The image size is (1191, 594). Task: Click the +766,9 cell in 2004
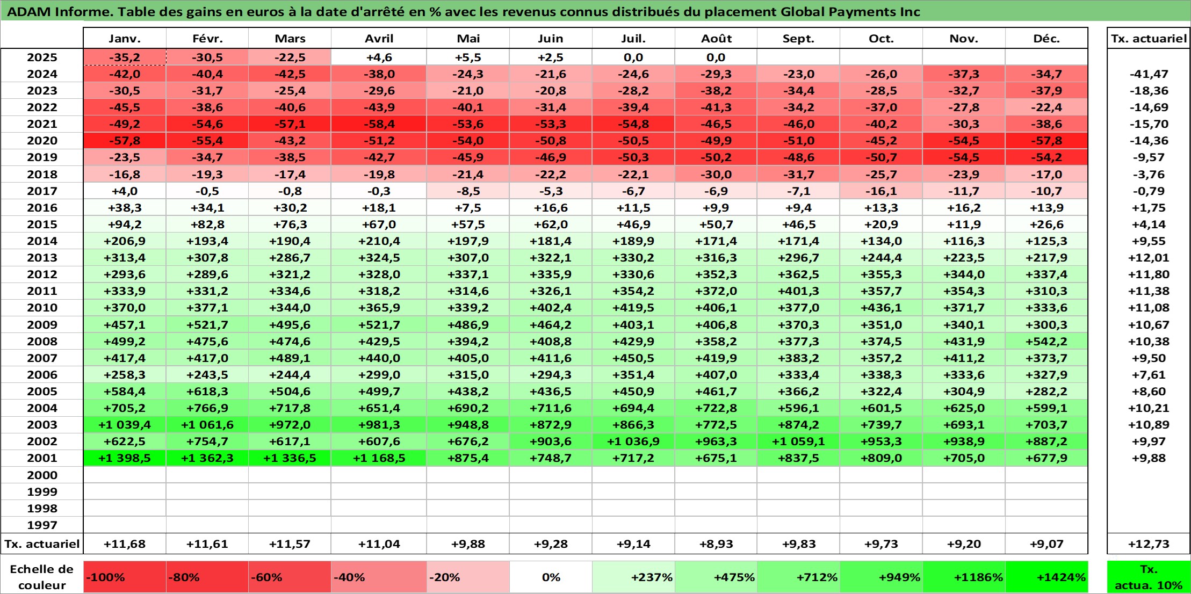(x=207, y=408)
